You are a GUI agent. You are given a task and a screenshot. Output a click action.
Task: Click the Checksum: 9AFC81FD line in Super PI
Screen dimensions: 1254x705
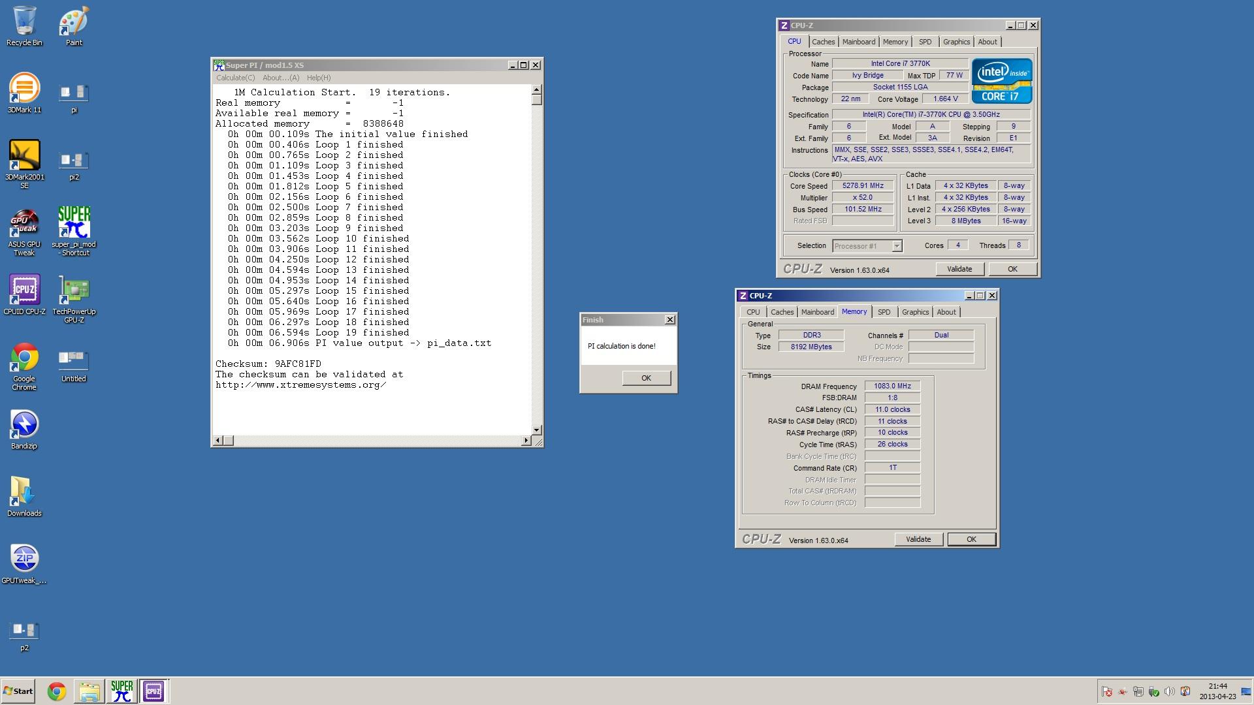pos(268,364)
